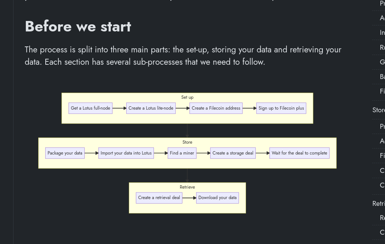Click the 'Package your data' node
The height and width of the screenshot is (244, 385).
(65, 153)
